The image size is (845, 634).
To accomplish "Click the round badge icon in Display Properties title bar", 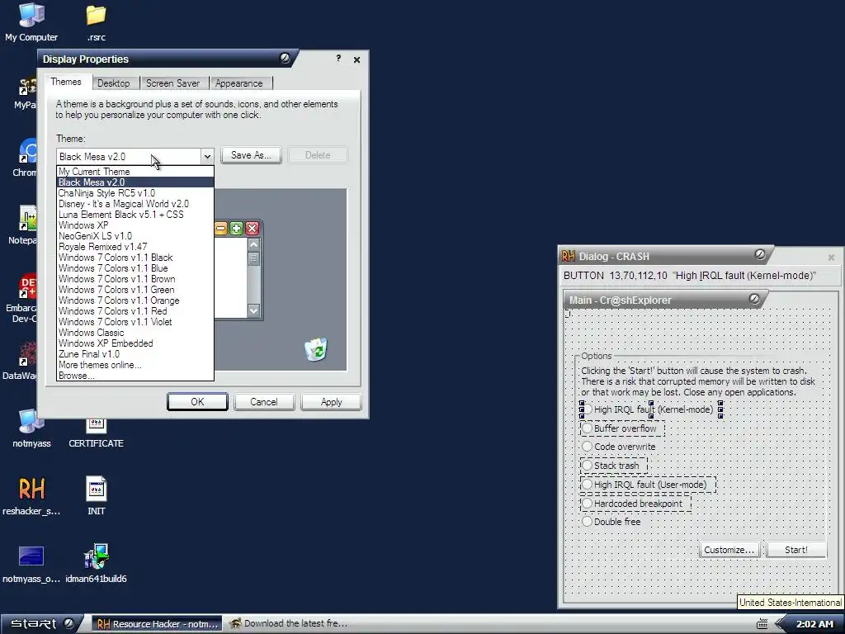I will point(285,58).
